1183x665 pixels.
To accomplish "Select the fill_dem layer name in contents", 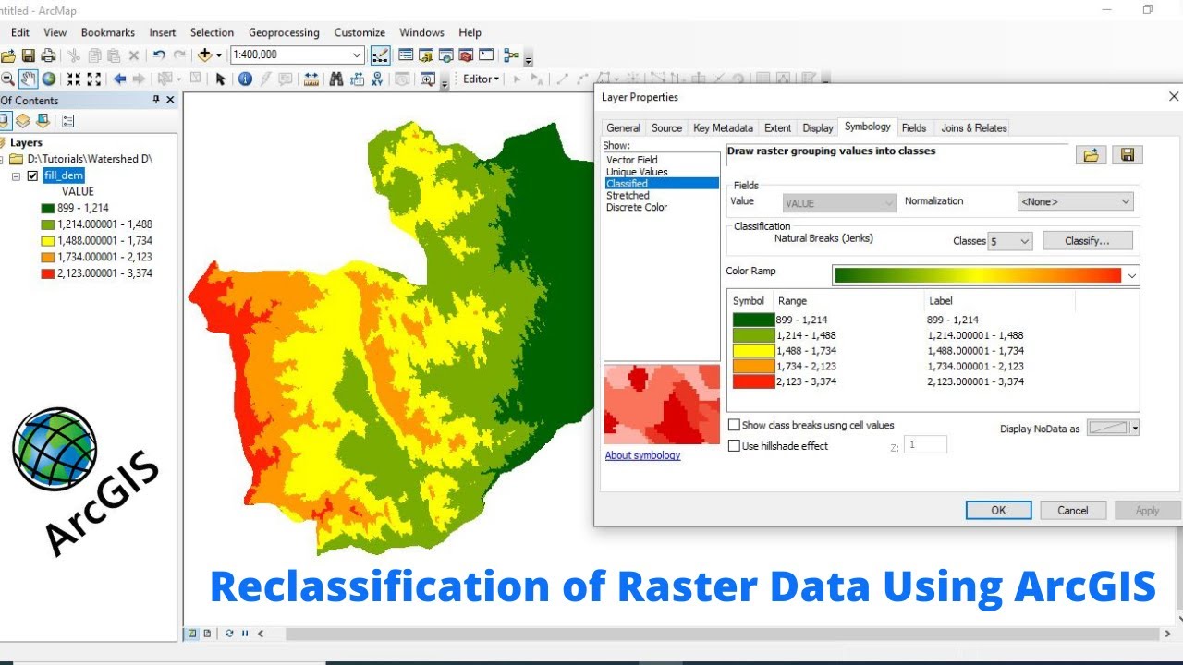I will pyautogui.click(x=64, y=175).
